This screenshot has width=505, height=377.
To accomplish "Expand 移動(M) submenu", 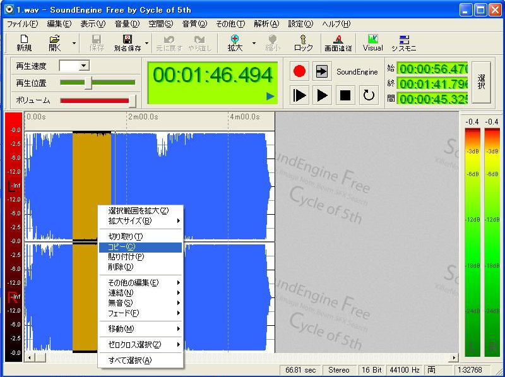I will 140,328.
